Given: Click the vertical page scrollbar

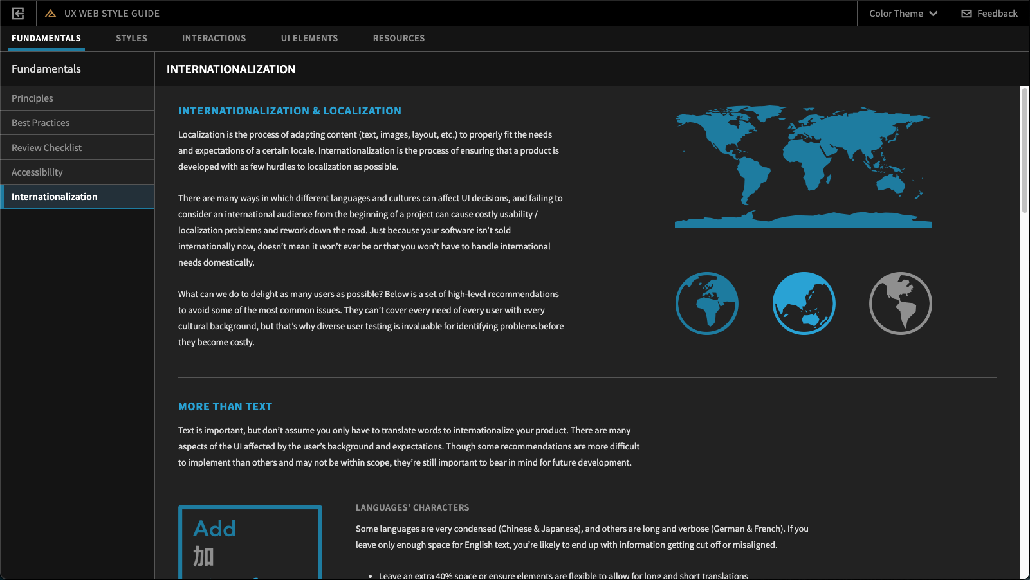Looking at the screenshot, I should tap(1024, 151).
